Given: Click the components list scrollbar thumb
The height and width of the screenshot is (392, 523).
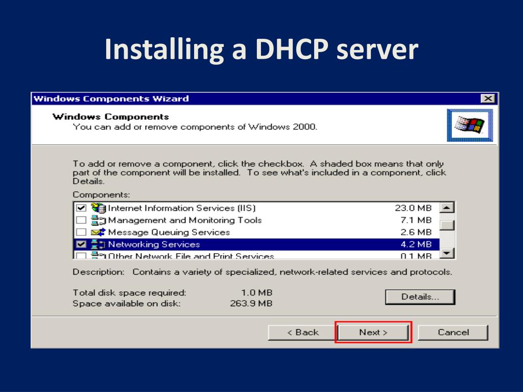Looking at the screenshot, I should point(447,225).
